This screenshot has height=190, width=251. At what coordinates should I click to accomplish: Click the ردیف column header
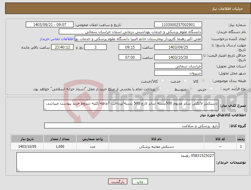(241, 139)
